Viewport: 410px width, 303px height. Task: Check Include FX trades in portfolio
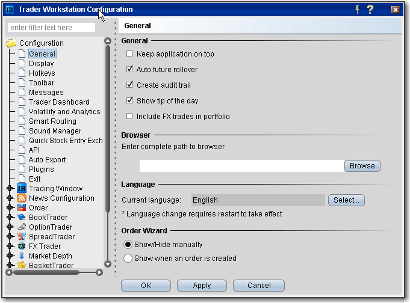(x=129, y=116)
